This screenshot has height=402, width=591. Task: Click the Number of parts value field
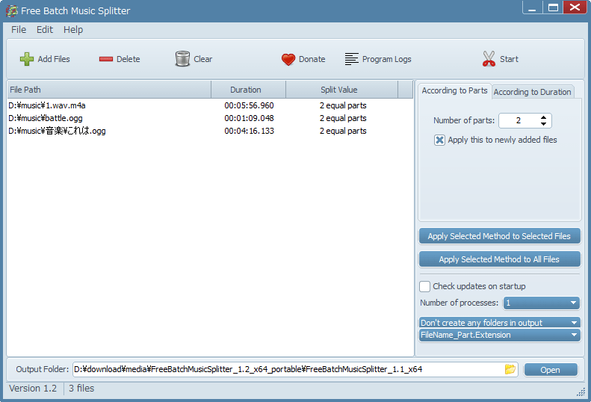click(x=519, y=121)
